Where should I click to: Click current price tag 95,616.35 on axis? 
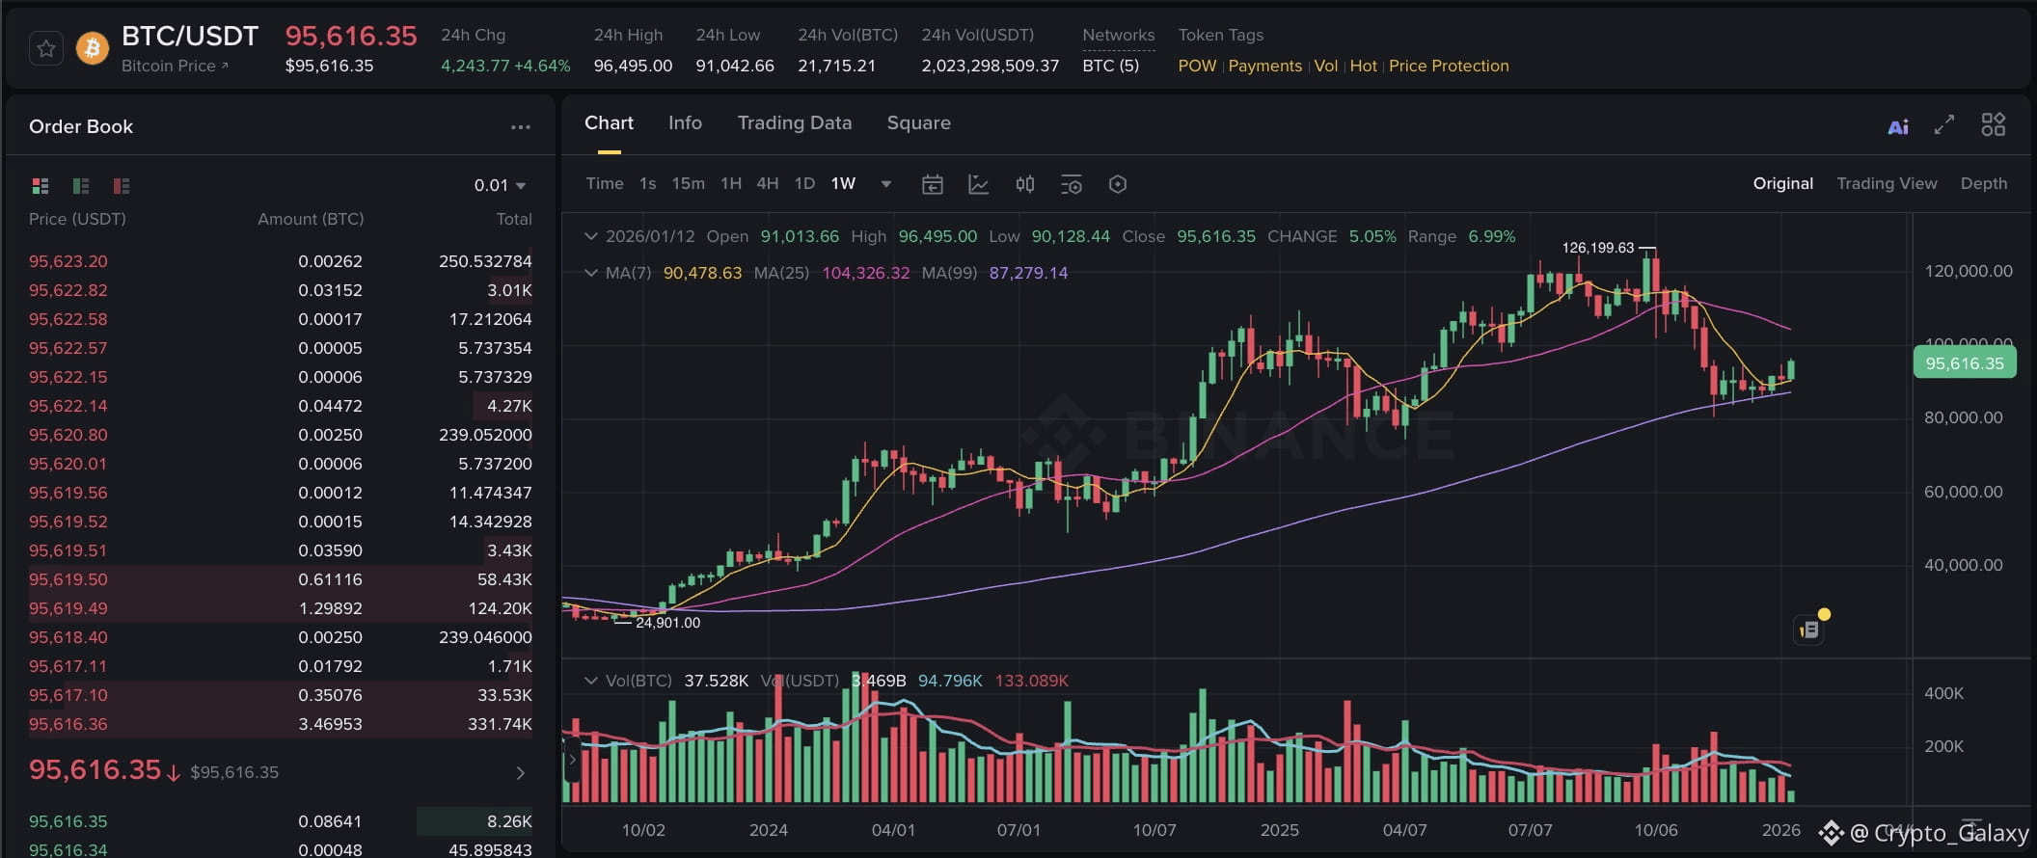coord(1965,363)
